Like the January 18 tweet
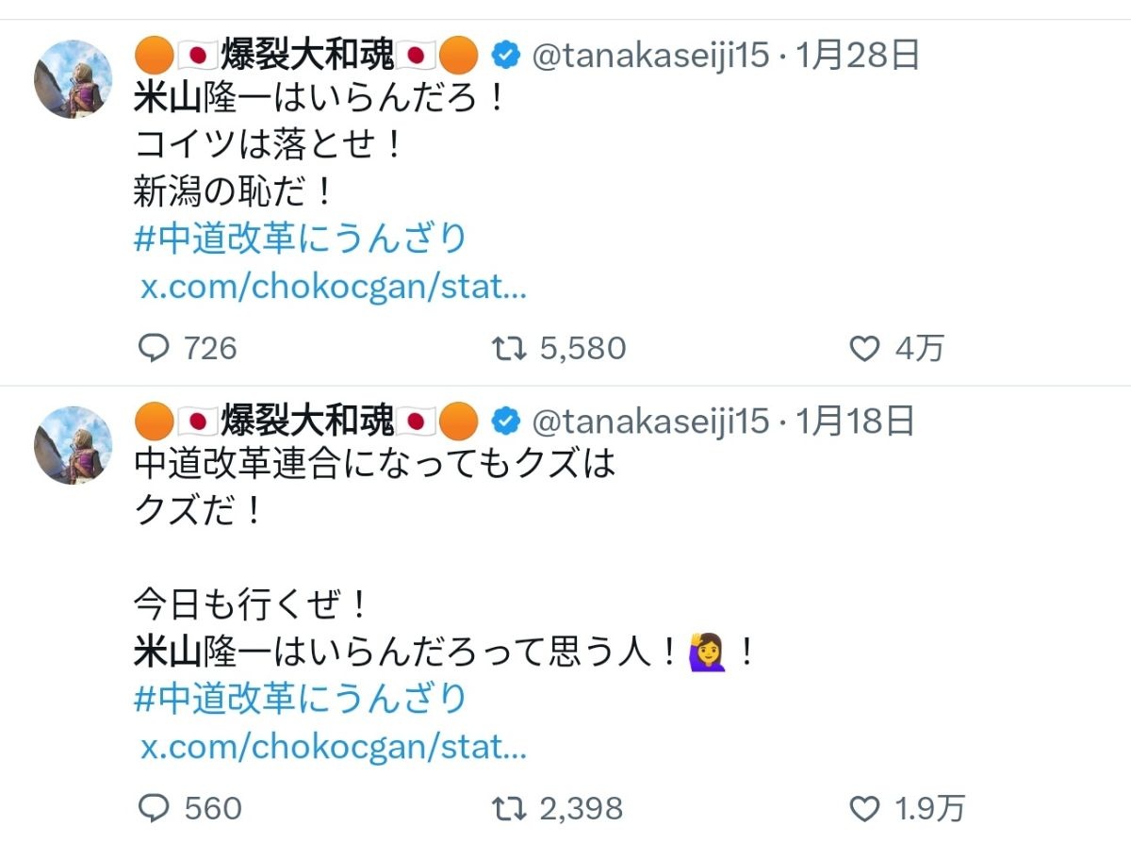 [x=863, y=809]
